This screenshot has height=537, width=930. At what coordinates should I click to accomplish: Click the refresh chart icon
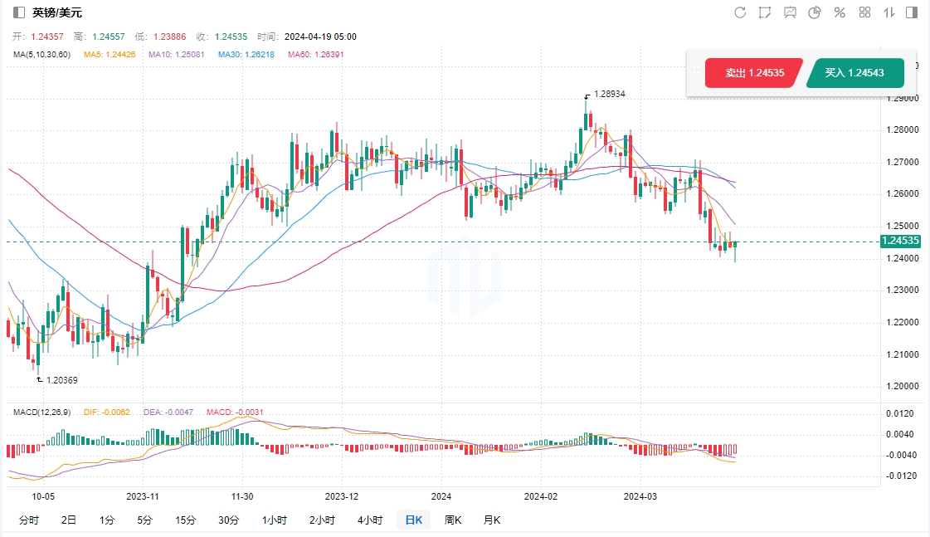coord(740,12)
